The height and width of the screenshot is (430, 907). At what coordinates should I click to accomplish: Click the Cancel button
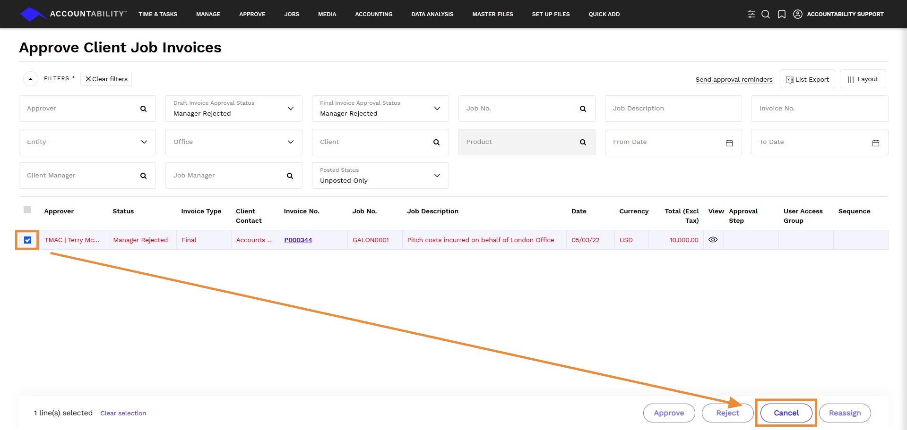point(786,413)
